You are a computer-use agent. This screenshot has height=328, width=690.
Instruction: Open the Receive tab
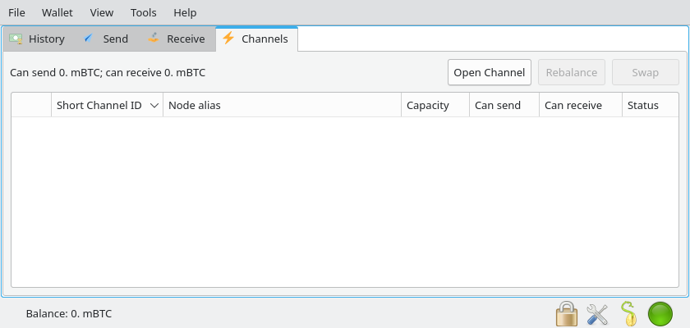coord(176,39)
